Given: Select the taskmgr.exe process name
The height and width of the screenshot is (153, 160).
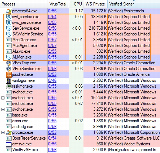Looking at the screenshot, I should click(23, 86).
